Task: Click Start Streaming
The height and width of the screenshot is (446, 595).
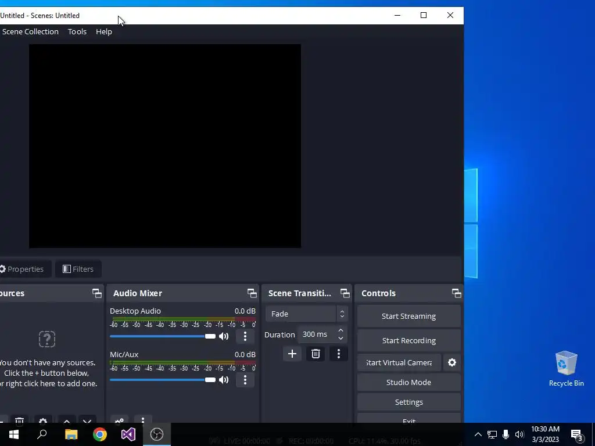Action: (408, 316)
